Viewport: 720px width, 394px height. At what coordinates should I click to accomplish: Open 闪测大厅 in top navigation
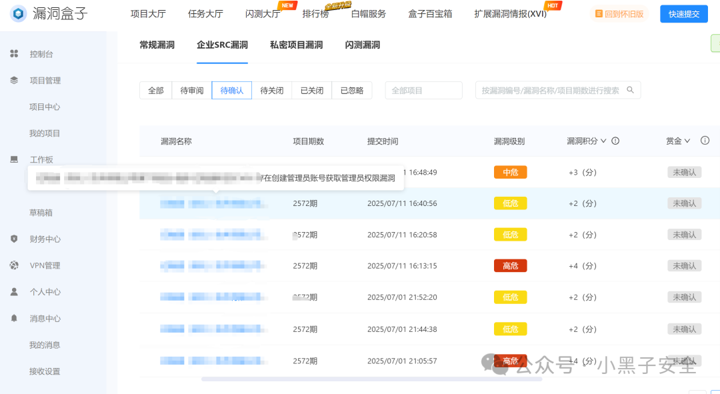coord(263,14)
